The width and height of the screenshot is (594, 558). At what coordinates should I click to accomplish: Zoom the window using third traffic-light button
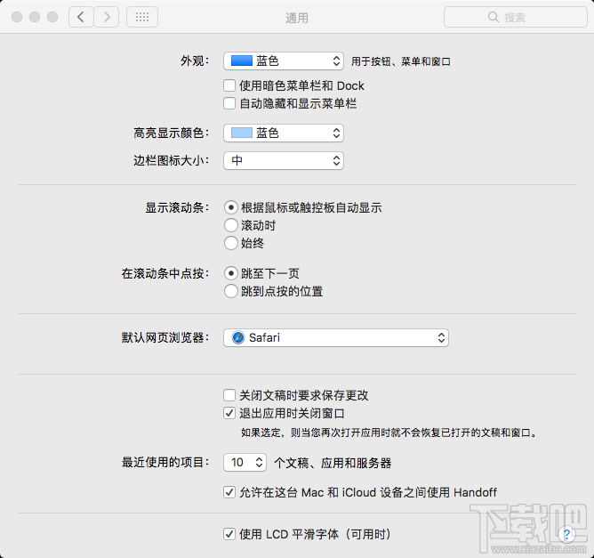point(52,17)
